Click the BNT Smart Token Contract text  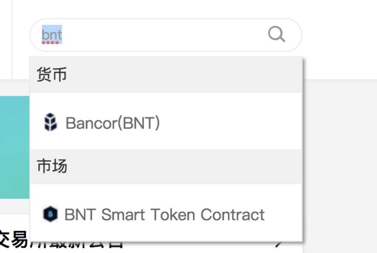(165, 214)
